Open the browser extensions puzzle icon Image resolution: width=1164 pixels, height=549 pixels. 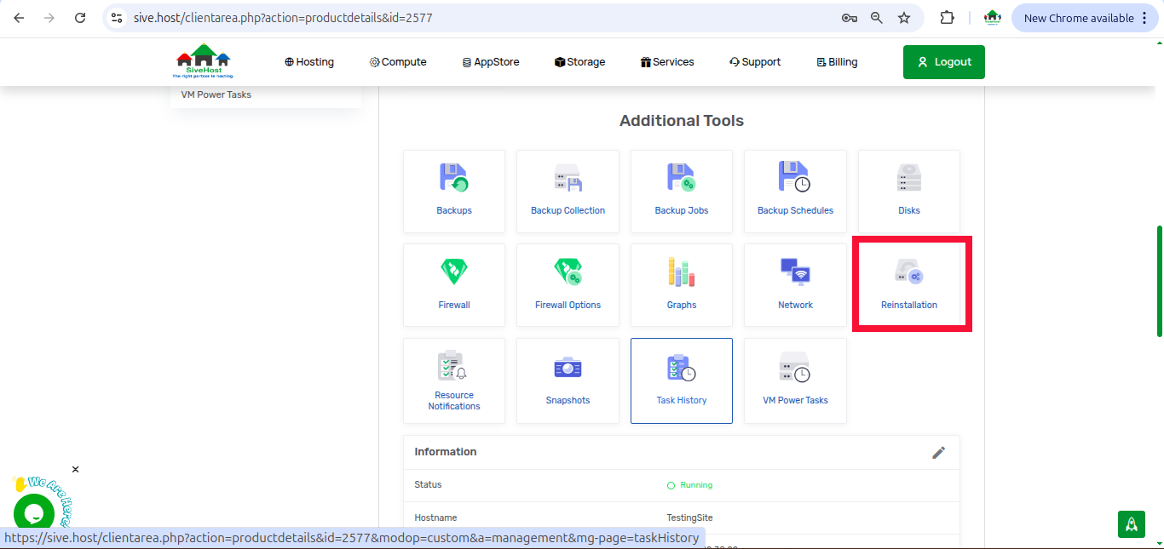947,18
